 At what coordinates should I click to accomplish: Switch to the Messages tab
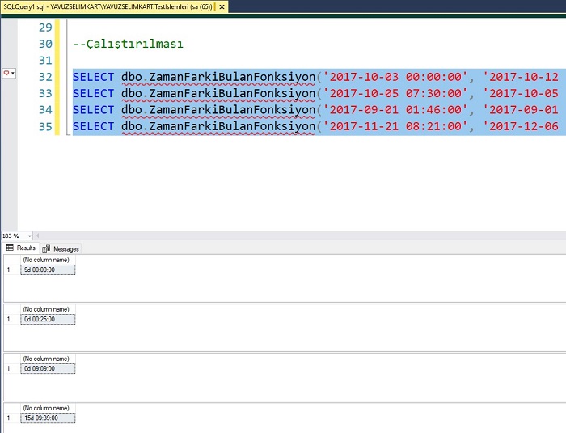coord(61,248)
